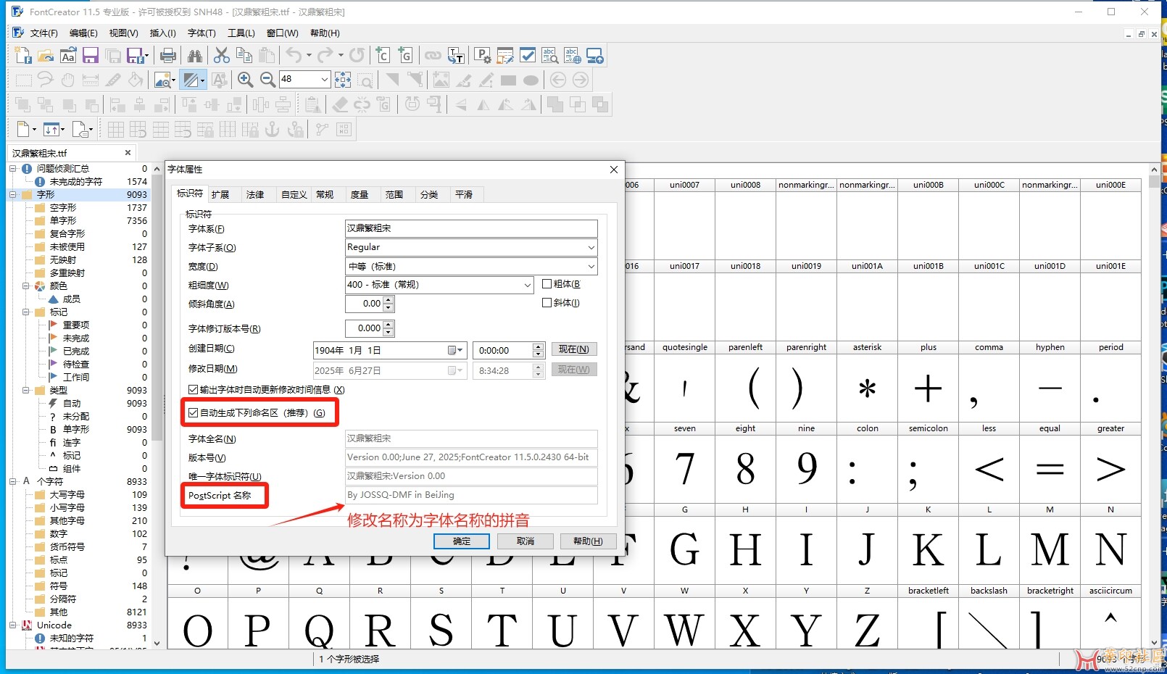The image size is (1167, 674).
Task: Close the 字体属性 dialog
Action: (x=614, y=170)
